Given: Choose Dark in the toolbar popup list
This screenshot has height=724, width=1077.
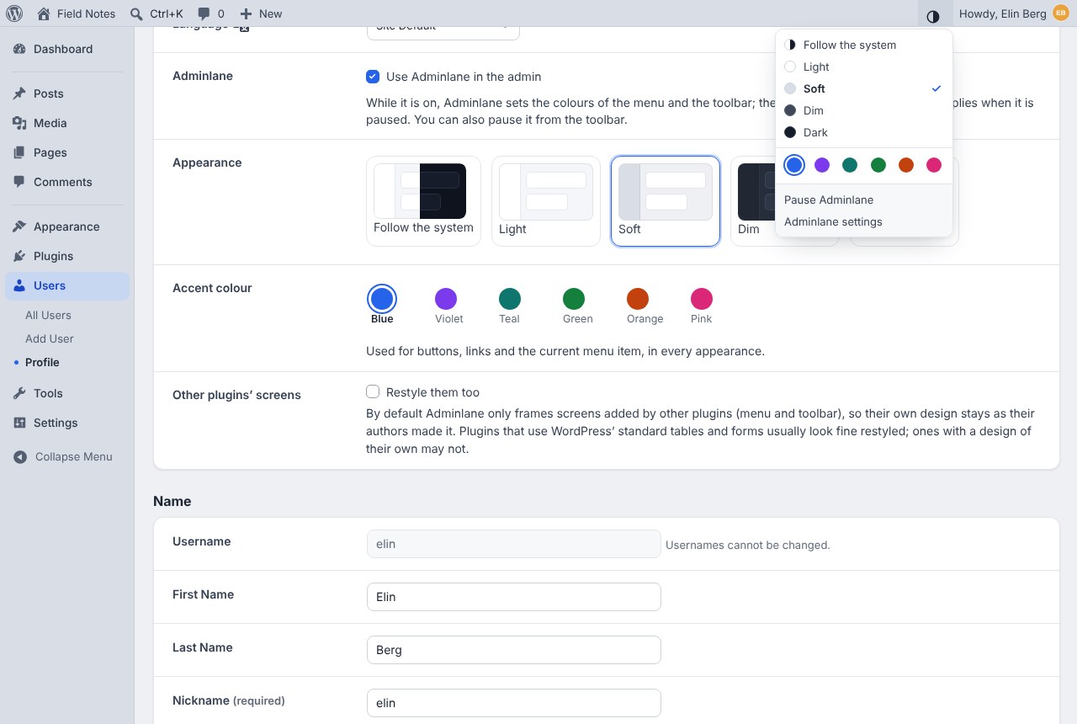Looking at the screenshot, I should coord(863,132).
